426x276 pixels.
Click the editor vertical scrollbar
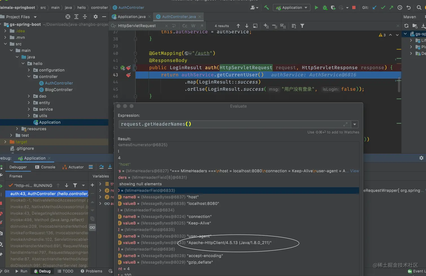click(x=399, y=84)
